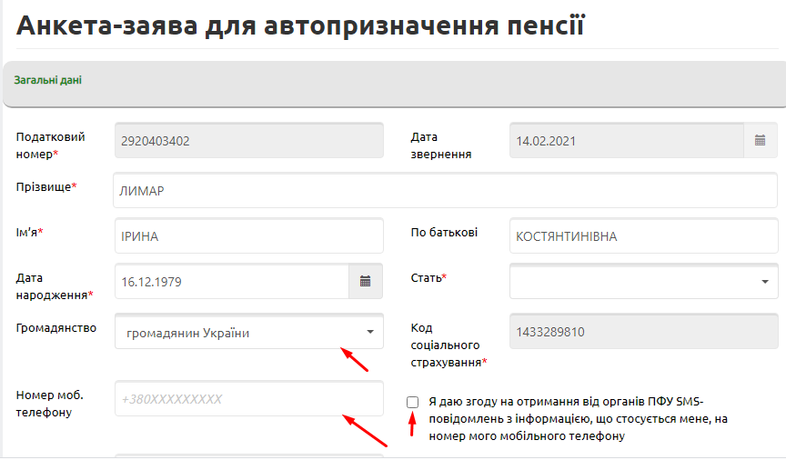Click the Дата народження input 16.12.1979

click(232, 282)
